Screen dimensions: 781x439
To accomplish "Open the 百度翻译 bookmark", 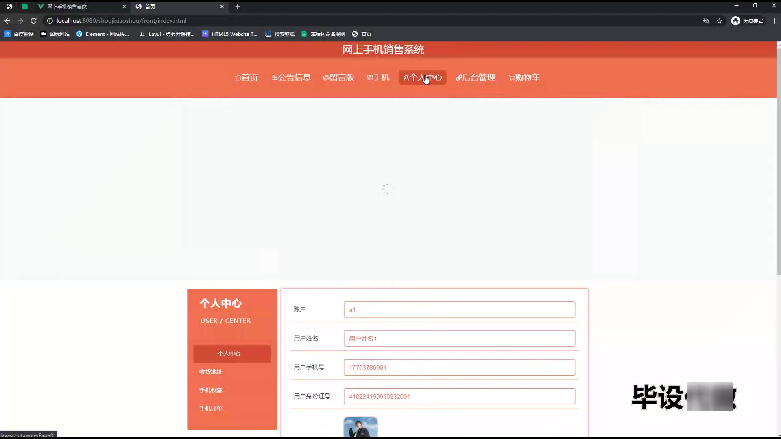I will (x=19, y=34).
